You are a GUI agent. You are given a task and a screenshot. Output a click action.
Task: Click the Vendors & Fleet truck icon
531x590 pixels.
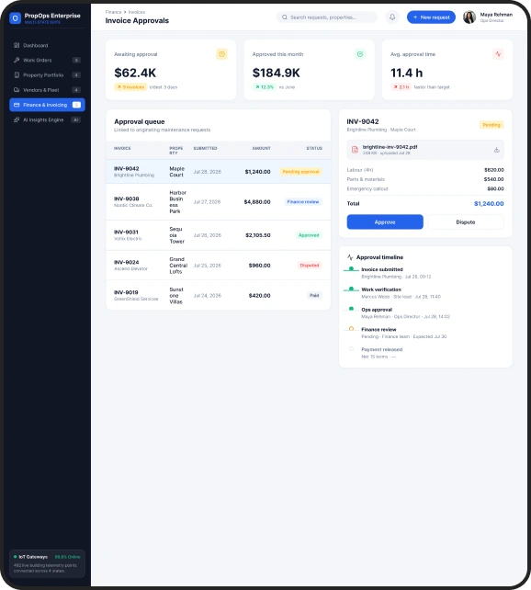click(x=17, y=90)
